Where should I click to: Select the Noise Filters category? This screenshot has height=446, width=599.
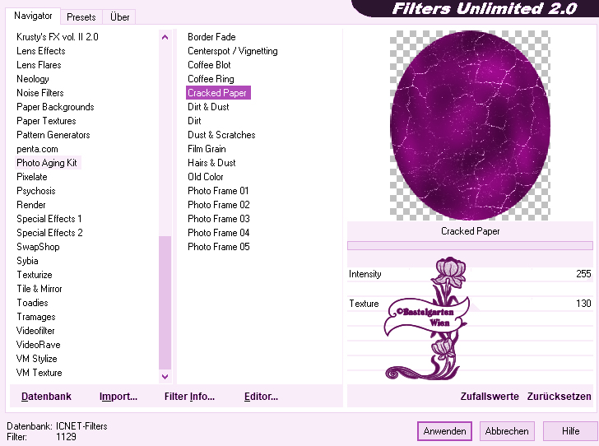tap(39, 93)
